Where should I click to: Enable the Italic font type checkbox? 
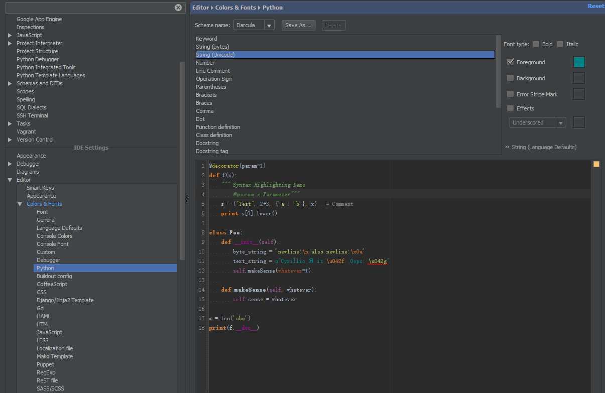(560, 44)
